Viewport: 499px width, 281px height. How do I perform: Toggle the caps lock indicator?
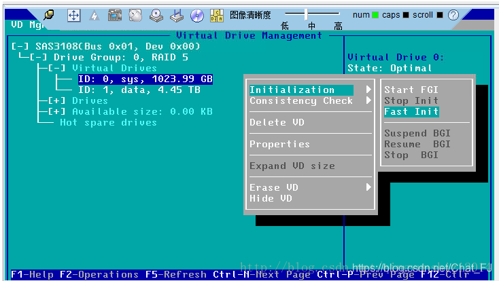(406, 15)
